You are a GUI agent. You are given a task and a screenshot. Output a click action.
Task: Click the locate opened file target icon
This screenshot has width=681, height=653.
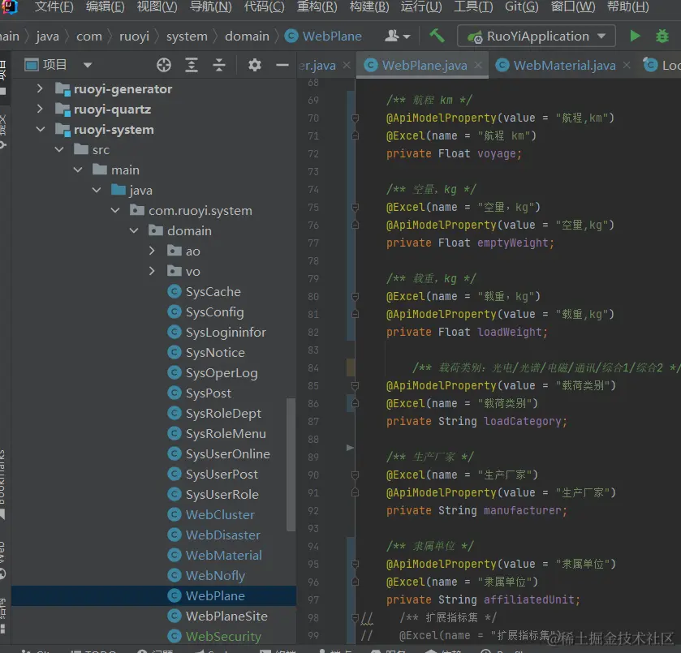click(164, 65)
